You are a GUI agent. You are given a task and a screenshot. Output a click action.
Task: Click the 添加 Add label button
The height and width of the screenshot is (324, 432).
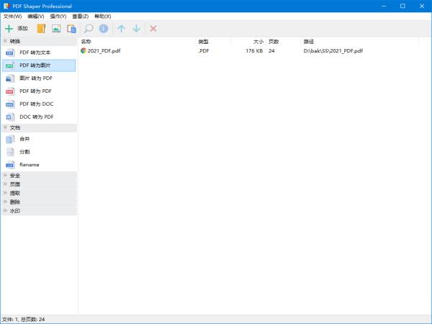pyautogui.click(x=22, y=28)
